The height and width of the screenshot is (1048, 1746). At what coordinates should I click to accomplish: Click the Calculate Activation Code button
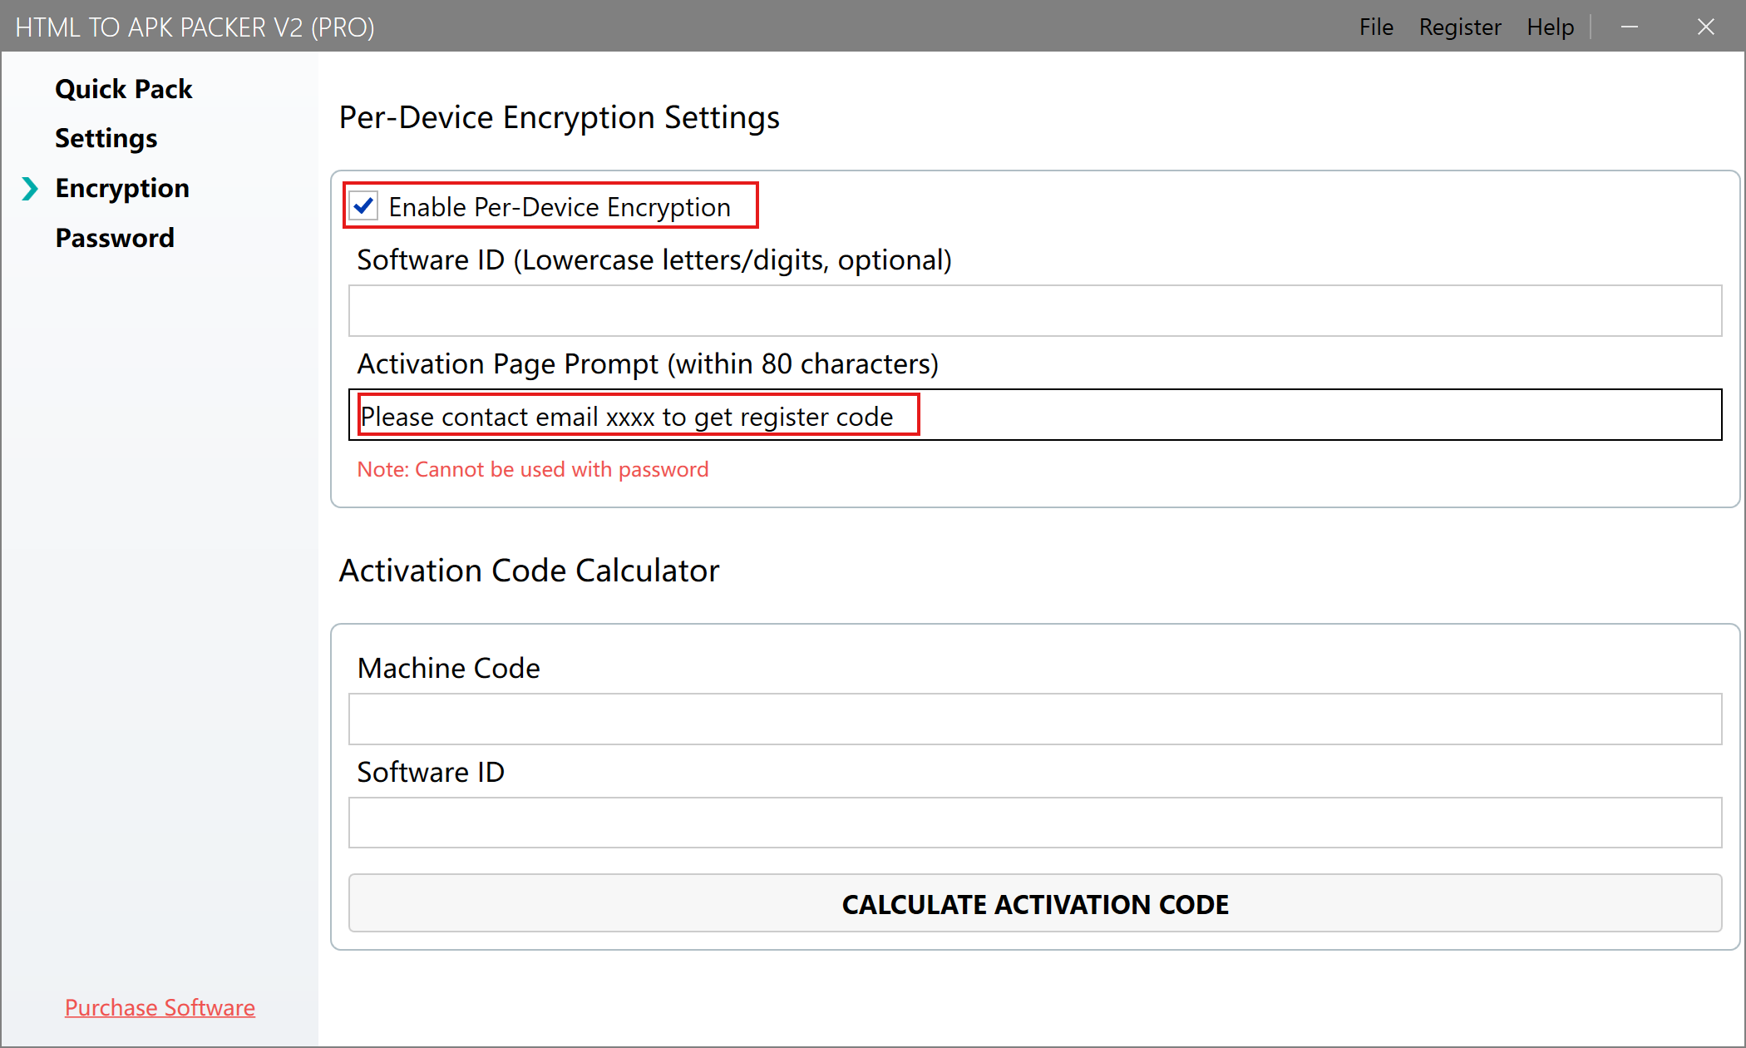1034,903
